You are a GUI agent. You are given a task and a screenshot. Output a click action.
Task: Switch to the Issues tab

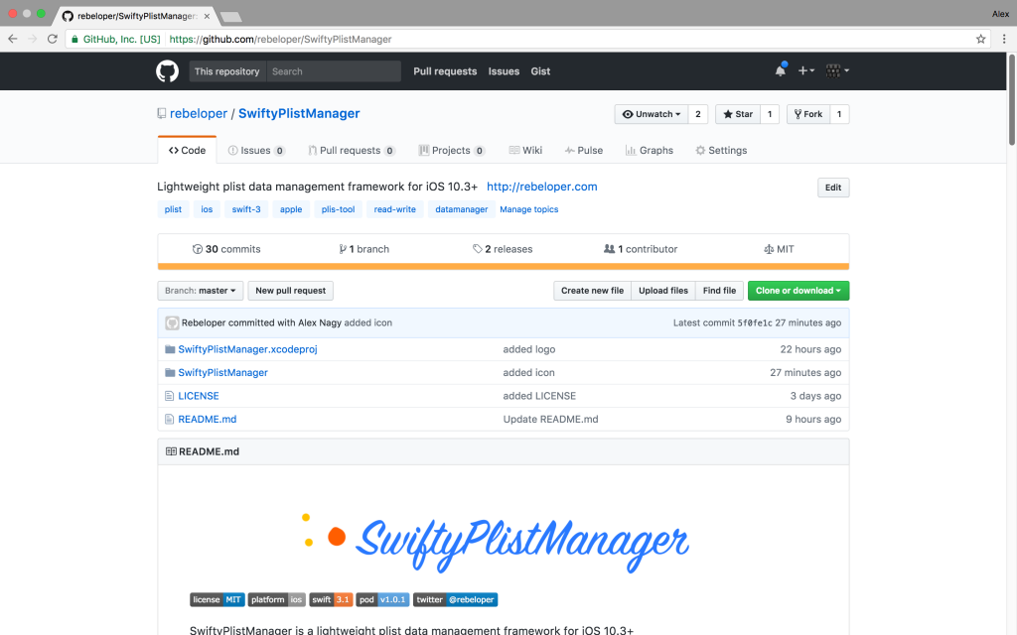(256, 151)
